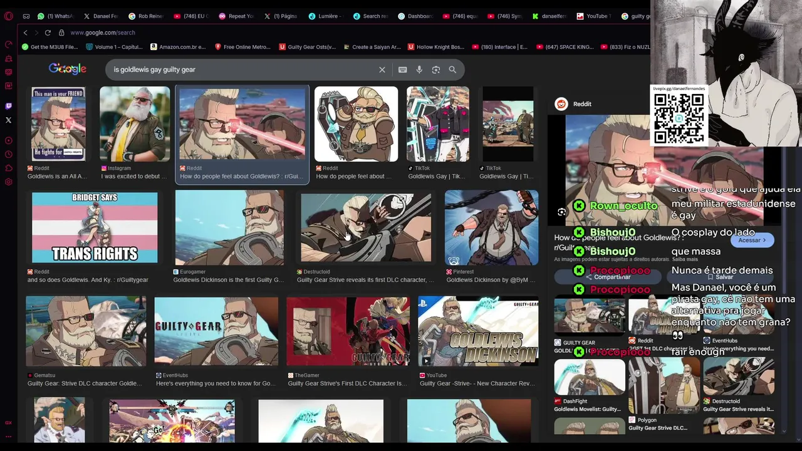Viewport: 802px width, 451px height.
Task: Open the sticker-style Goldlewis Reddit image
Action: point(356,124)
